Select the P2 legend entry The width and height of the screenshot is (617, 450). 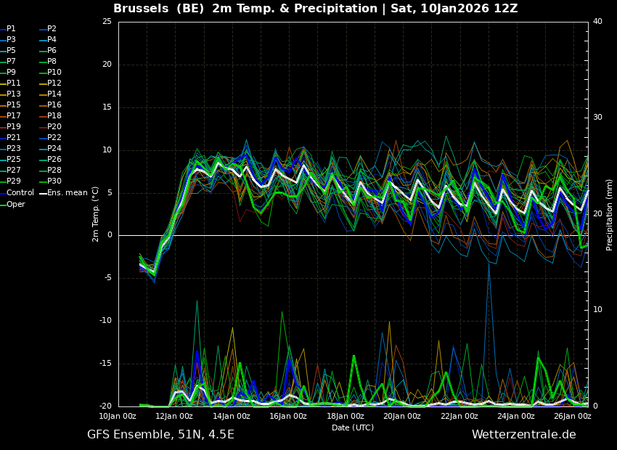52,29
